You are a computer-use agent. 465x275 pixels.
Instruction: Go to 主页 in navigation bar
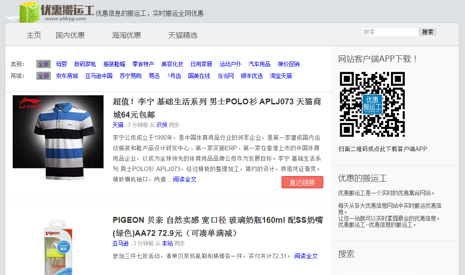[x=34, y=35]
